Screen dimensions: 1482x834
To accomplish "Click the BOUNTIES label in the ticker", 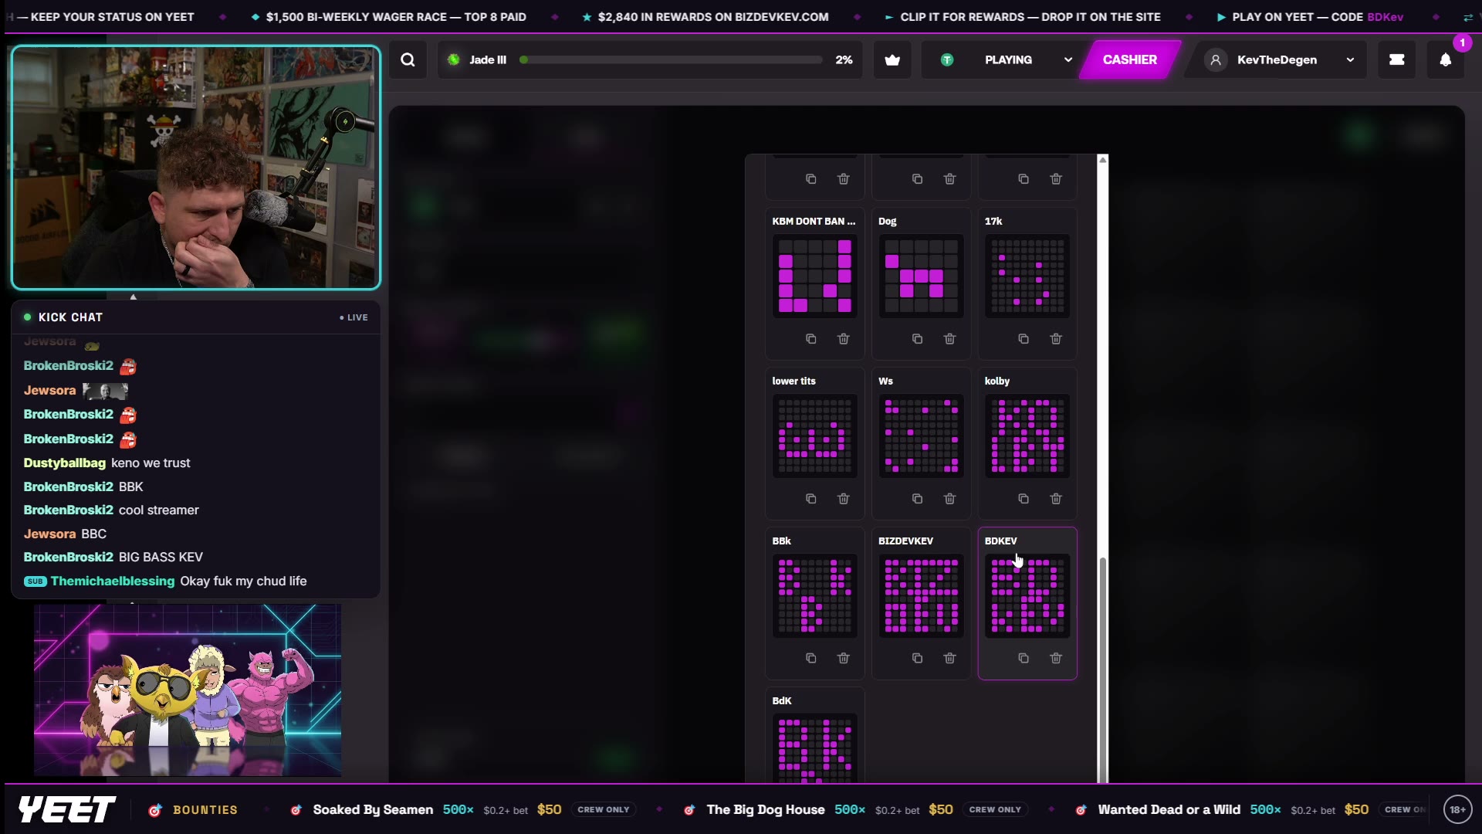I will point(205,810).
